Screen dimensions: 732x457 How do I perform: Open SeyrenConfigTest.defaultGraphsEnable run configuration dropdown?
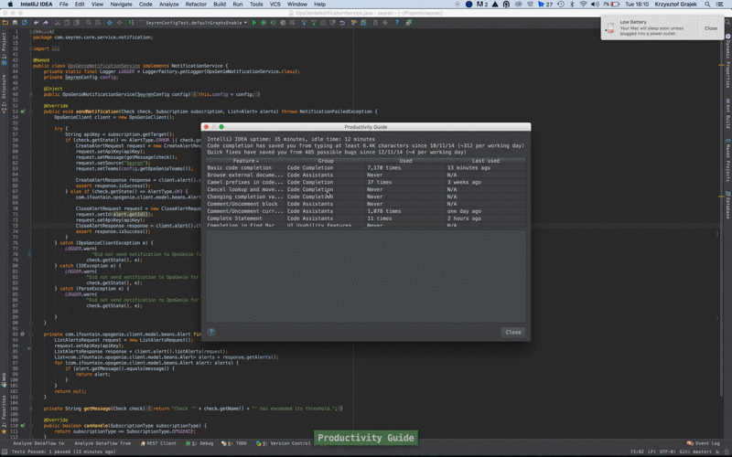pyautogui.click(x=193, y=22)
